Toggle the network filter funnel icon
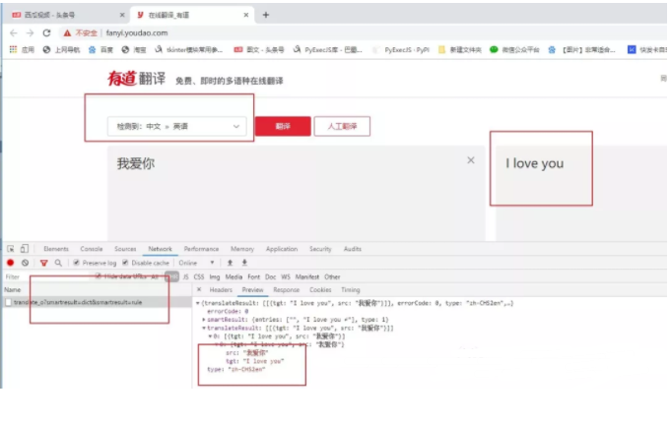Viewport: 670px width, 424px height. [43, 264]
